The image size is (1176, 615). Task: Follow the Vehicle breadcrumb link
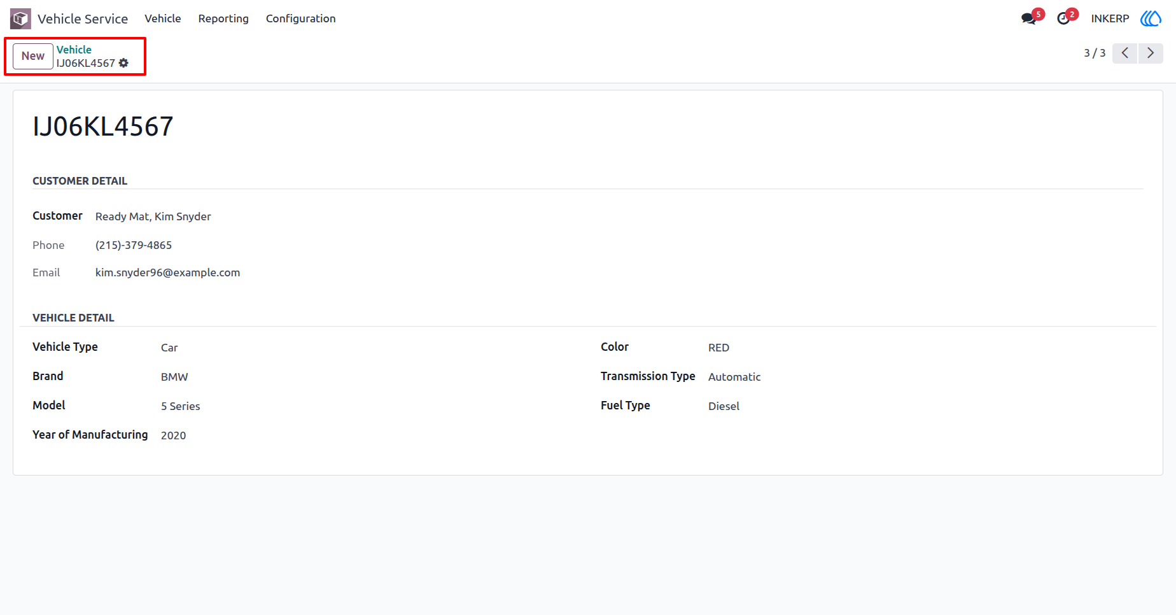point(74,50)
